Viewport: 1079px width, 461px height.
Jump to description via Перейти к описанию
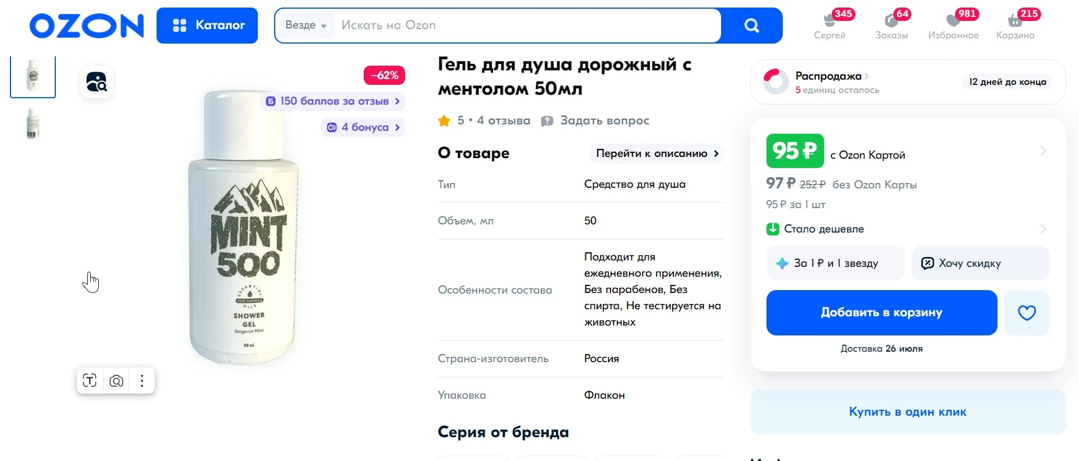[x=657, y=153]
